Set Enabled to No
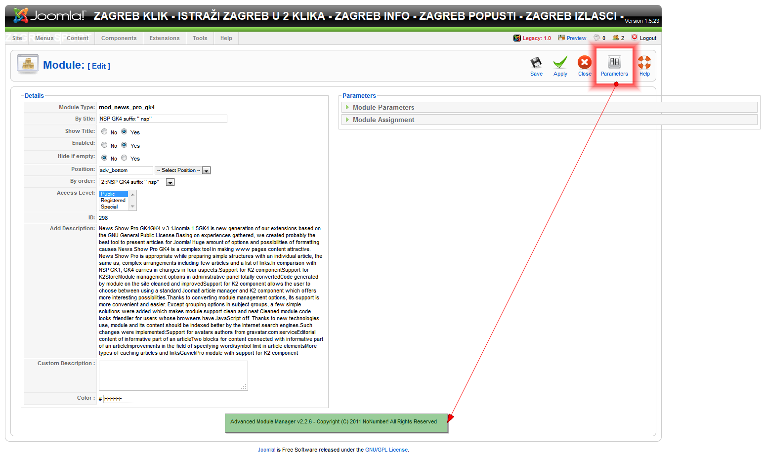The height and width of the screenshot is (458, 765). click(104, 145)
